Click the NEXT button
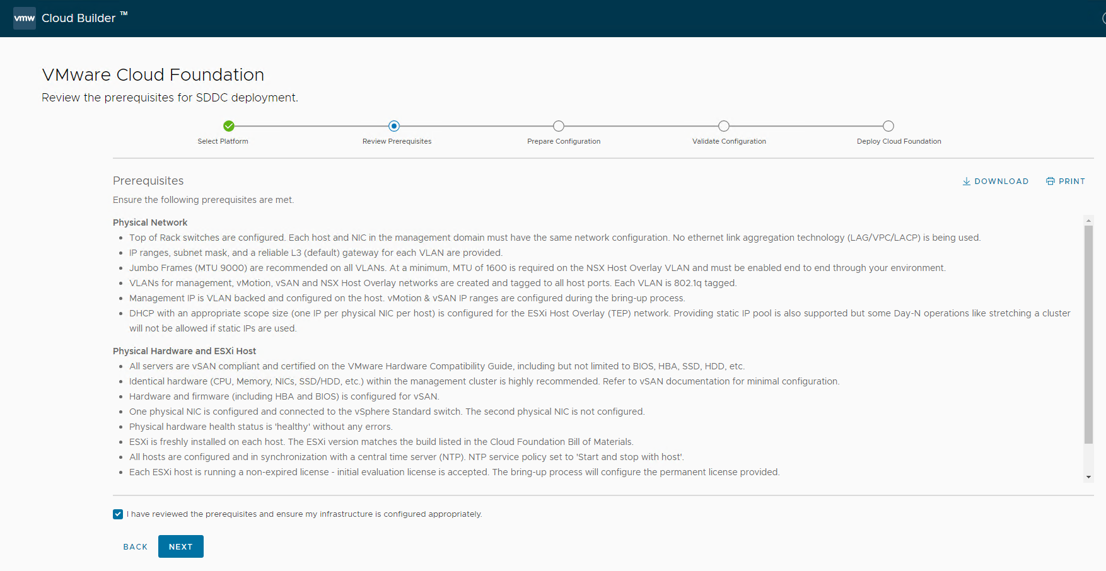The height and width of the screenshot is (571, 1106). [x=181, y=546]
